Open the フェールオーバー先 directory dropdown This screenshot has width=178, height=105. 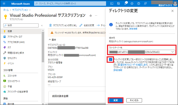(142, 52)
